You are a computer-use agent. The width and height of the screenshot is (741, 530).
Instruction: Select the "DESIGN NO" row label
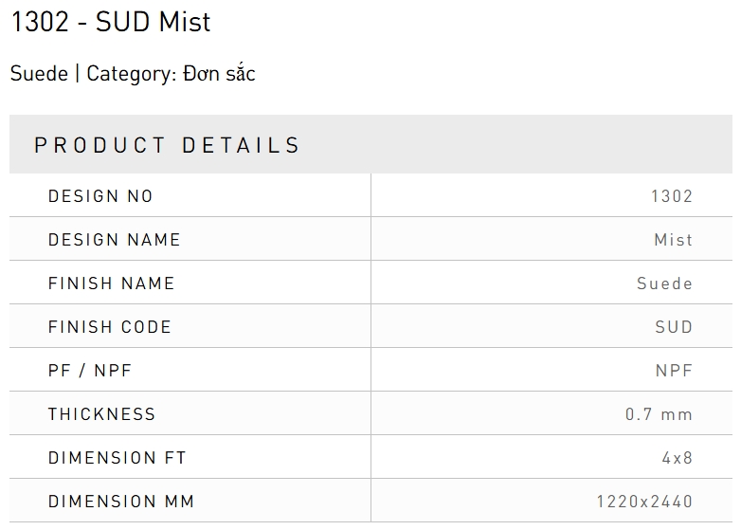100,196
